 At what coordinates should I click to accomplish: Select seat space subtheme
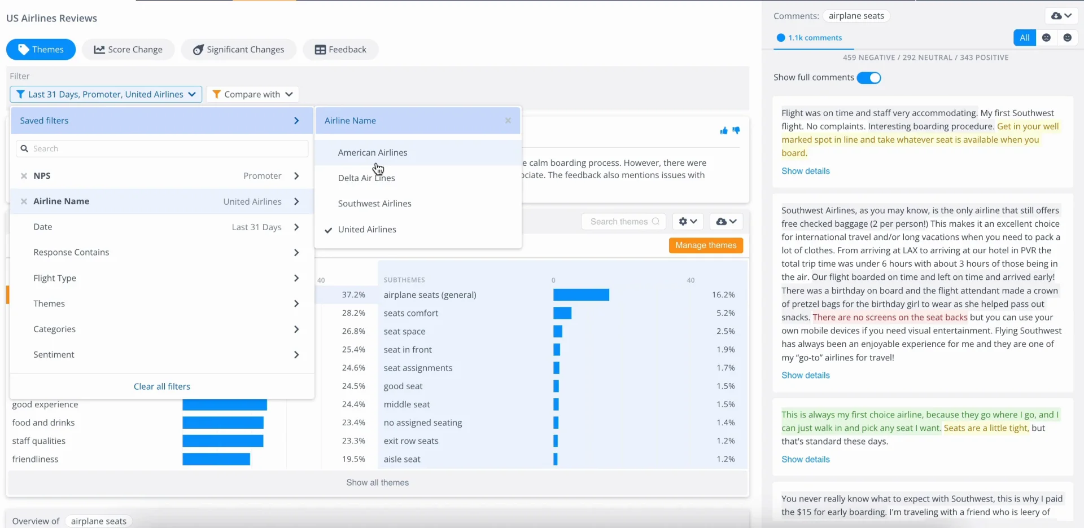(x=405, y=332)
